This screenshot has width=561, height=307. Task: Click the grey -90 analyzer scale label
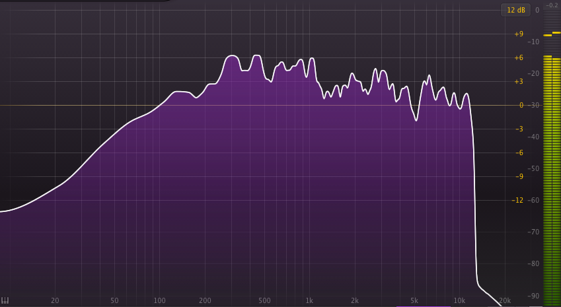[533, 296]
